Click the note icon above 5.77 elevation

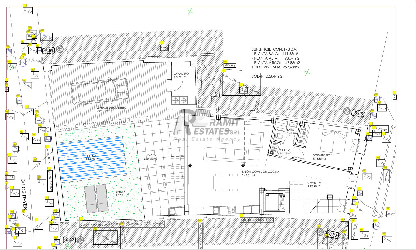point(364,171)
